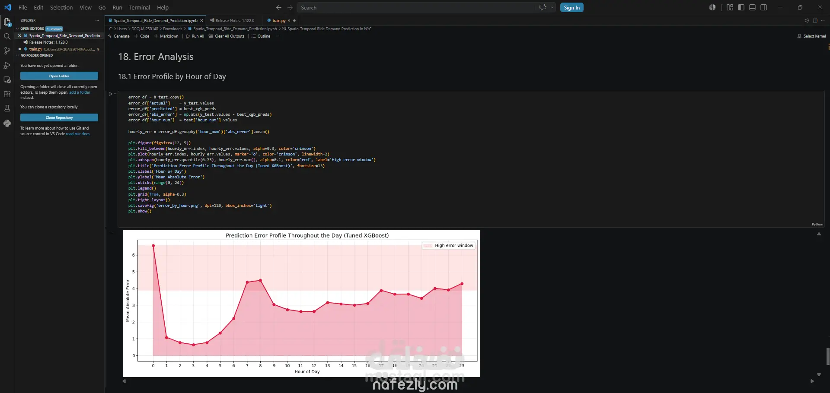The width and height of the screenshot is (830, 393).
Task: Click the Clone Repository button
Action: (x=59, y=117)
